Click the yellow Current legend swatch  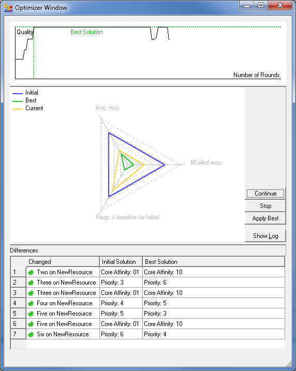coord(18,109)
